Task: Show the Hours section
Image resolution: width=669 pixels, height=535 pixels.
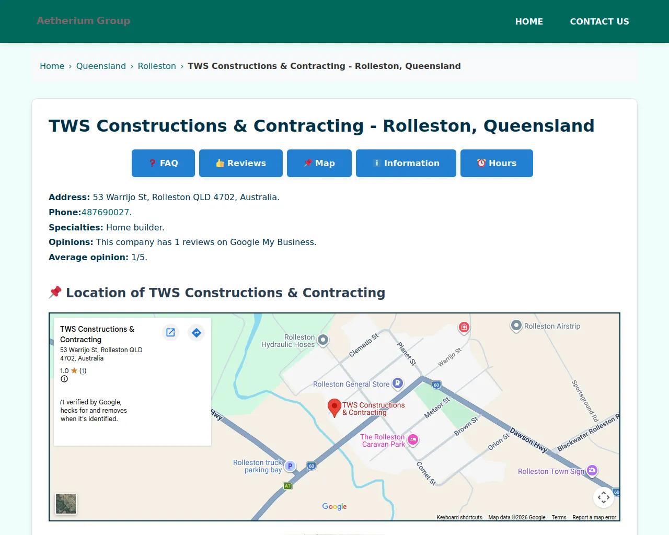Action: point(496,163)
